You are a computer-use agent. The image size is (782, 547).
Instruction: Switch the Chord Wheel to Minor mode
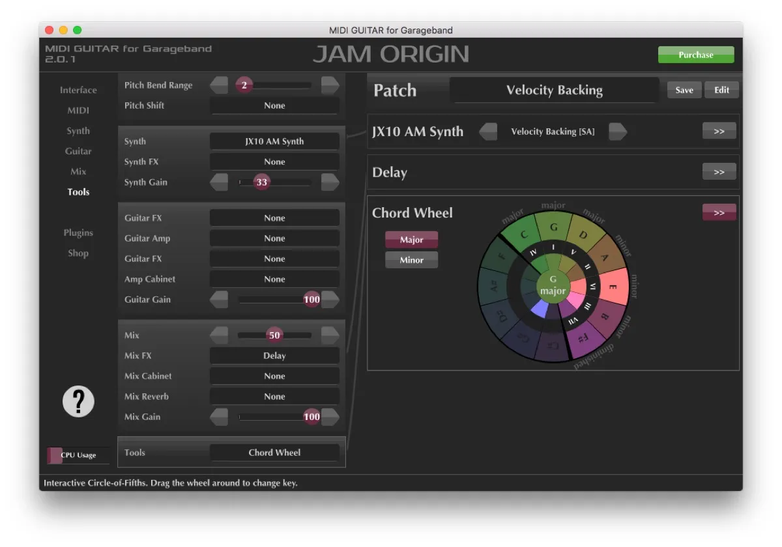[411, 260]
